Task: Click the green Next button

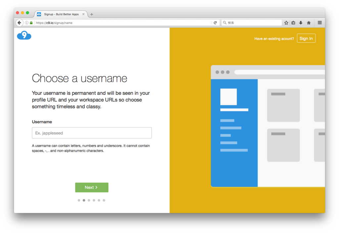Action: pyautogui.click(x=92, y=187)
